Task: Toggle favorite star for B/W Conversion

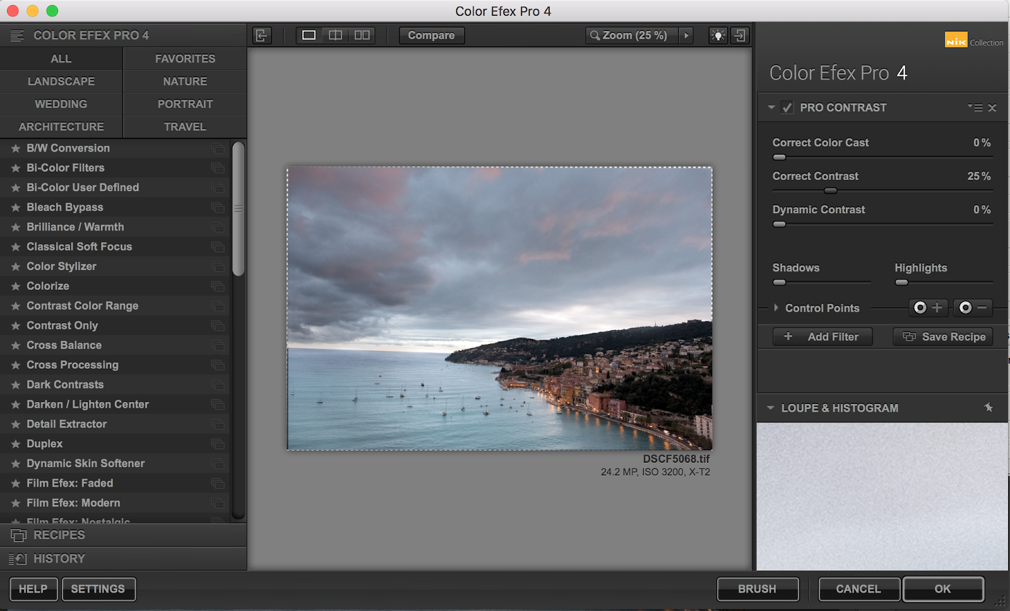Action: [16, 148]
